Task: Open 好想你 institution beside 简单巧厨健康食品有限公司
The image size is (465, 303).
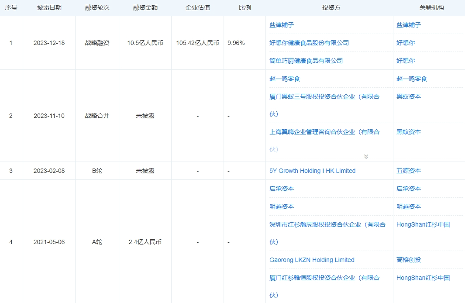Action: (x=406, y=61)
